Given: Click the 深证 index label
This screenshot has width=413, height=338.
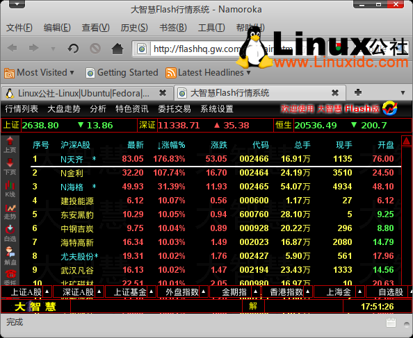Looking at the screenshot, I should [x=147, y=125].
